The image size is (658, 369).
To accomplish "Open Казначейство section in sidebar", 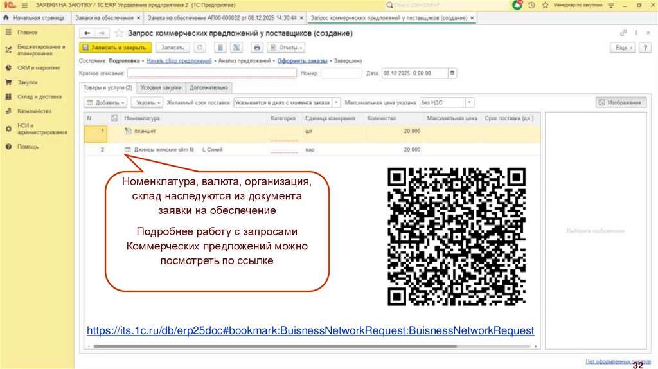I will [x=35, y=111].
